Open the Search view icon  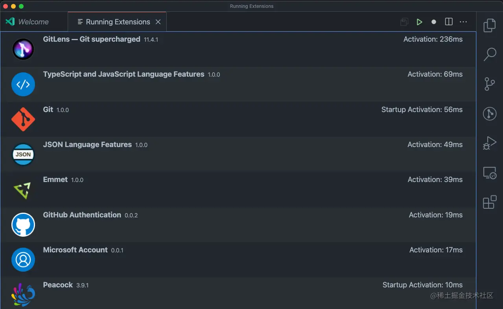(490, 55)
